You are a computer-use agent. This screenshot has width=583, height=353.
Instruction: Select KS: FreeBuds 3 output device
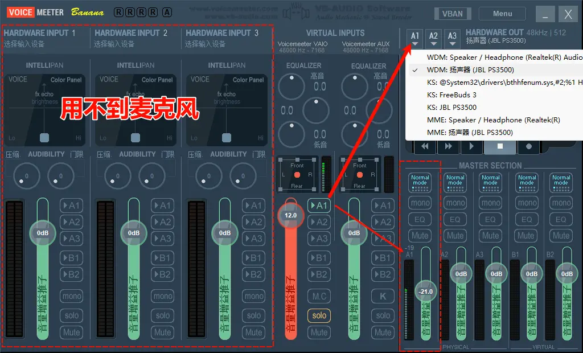pyautogui.click(x=451, y=95)
